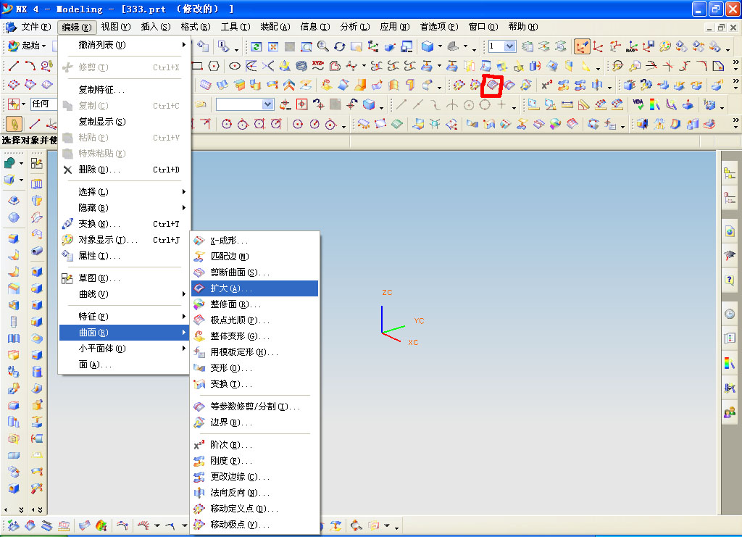Expand the 起始 start dropdown
The width and height of the screenshot is (742, 537).
tap(28, 46)
